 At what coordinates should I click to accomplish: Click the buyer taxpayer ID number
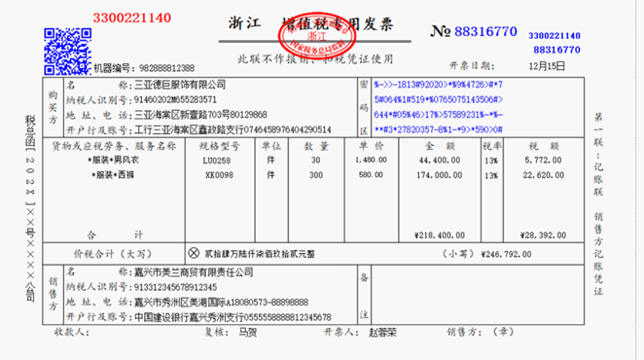[x=175, y=100]
